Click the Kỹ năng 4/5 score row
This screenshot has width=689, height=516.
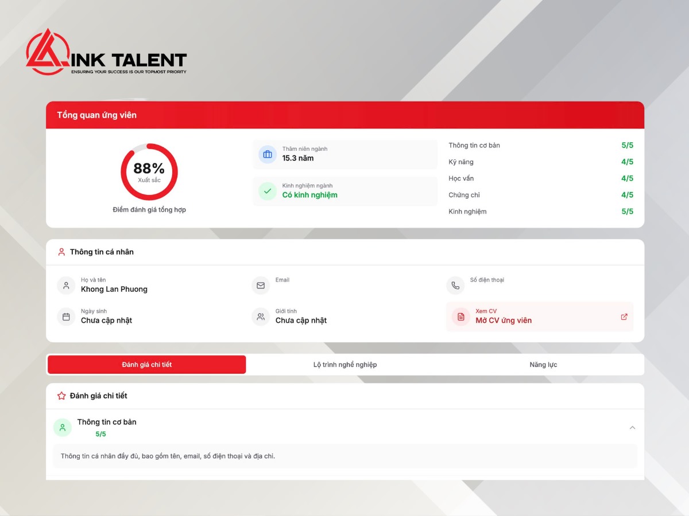[540, 162]
